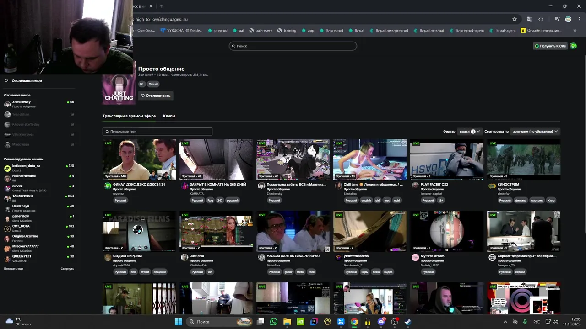Open the lk-partners-preprod bookmark

click(388, 31)
